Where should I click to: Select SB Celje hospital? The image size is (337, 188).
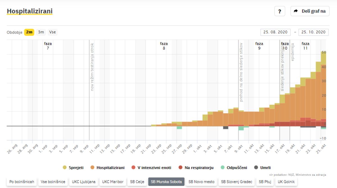137,182
